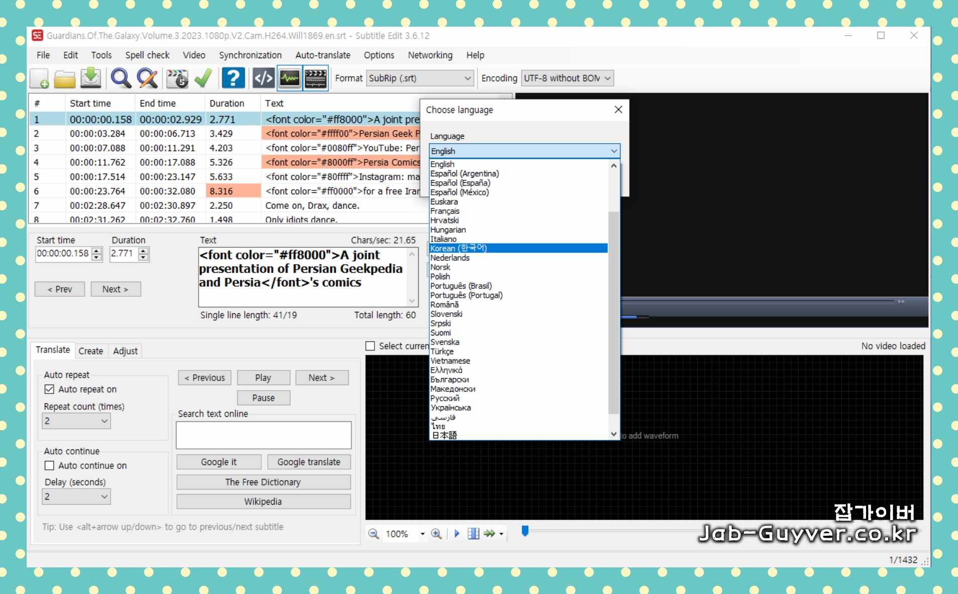Click the language list scrollbar thumb
Image resolution: width=958 pixels, height=594 pixels.
click(614, 312)
